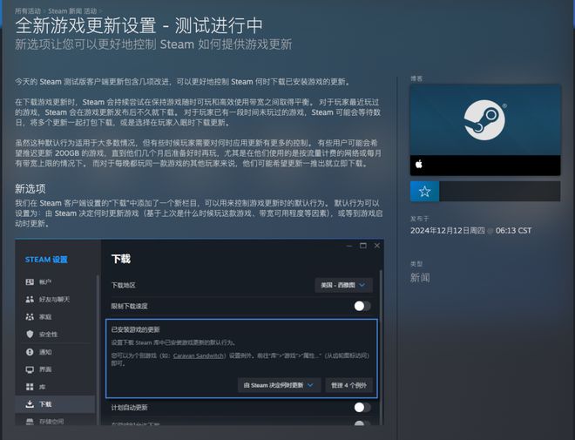Viewport: 575px width, 440px height.
Task: Click the 管理 4 个例外 button
Action: (348, 385)
